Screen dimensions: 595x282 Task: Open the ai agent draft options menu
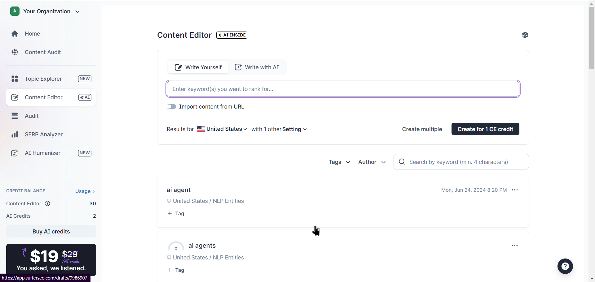[x=514, y=190]
